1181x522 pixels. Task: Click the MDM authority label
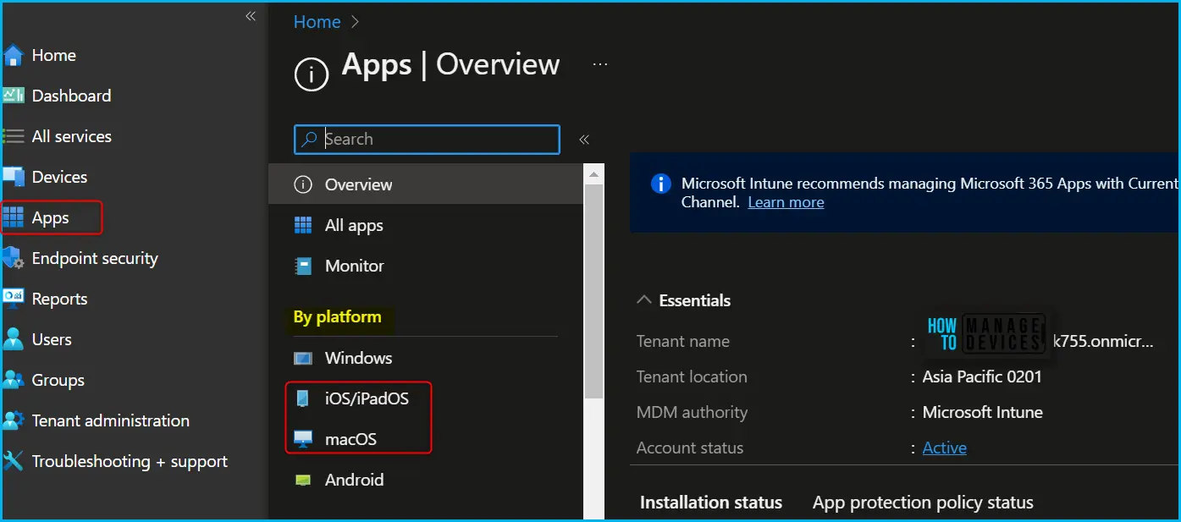(x=692, y=413)
